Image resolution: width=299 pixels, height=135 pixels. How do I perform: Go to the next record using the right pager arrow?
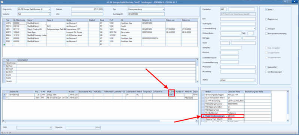tap(10, 132)
